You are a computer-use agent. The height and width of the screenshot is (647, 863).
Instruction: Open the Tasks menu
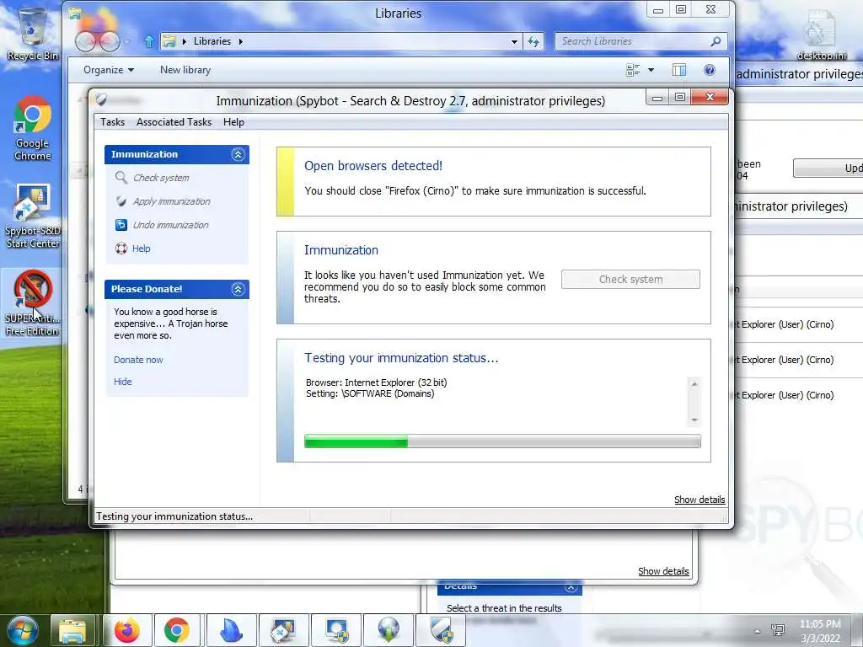[112, 122]
